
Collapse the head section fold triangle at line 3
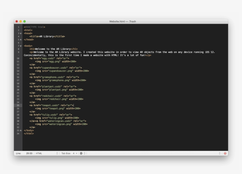click(x=21, y=33)
